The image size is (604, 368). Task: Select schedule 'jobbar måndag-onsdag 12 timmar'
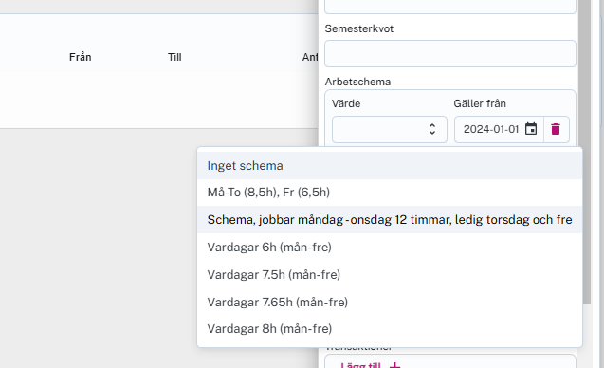tap(390, 220)
